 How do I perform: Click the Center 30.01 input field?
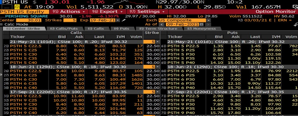coord(29,20)
